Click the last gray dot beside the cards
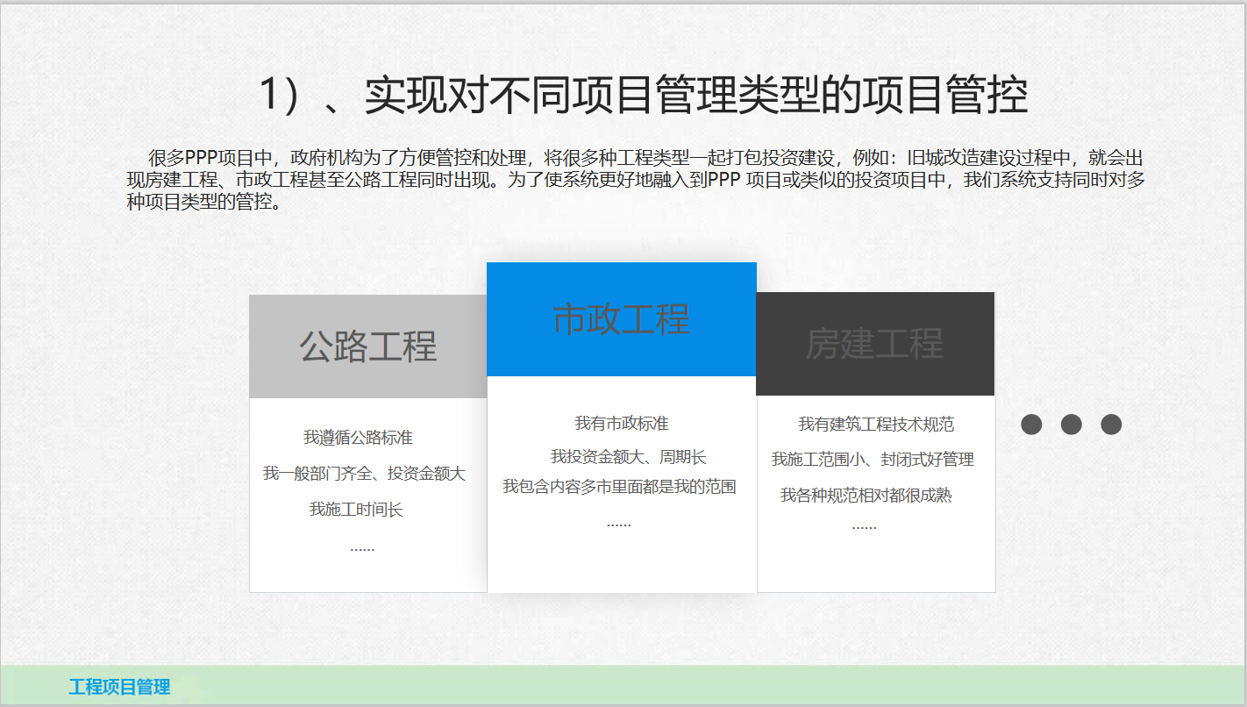Image resolution: width=1247 pixels, height=707 pixels. pyautogui.click(x=1111, y=425)
